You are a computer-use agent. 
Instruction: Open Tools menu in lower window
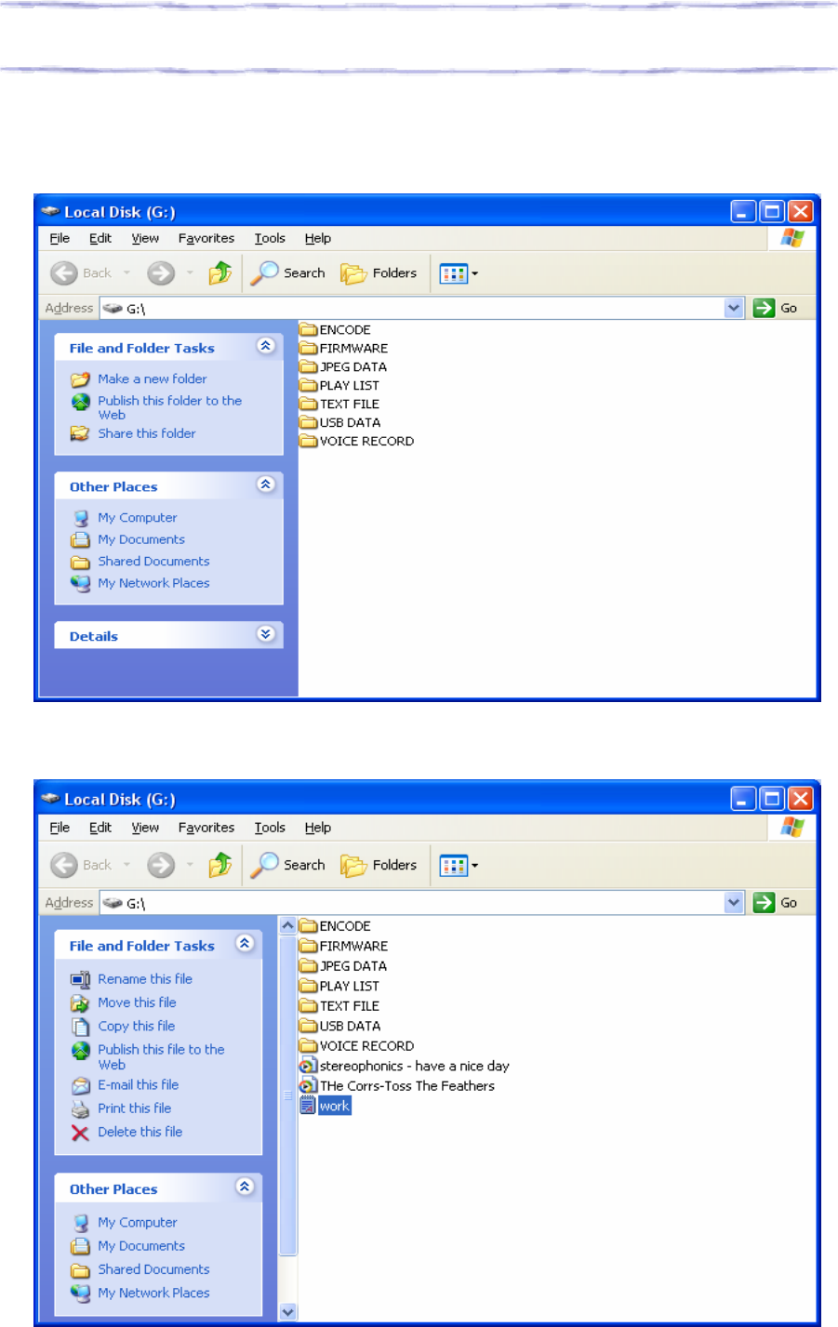(x=270, y=828)
